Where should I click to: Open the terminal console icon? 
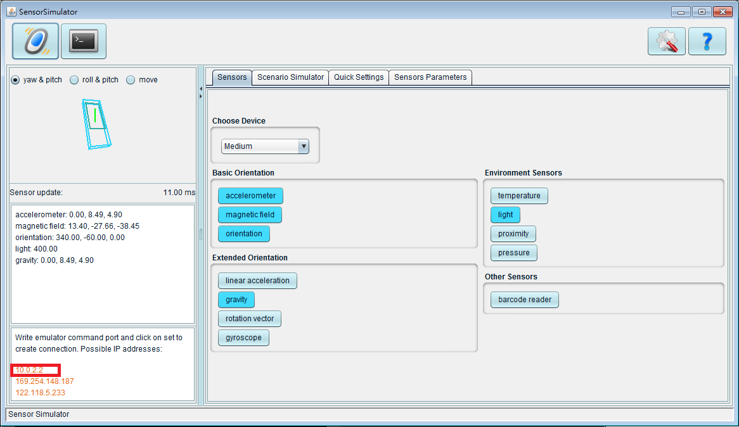pyautogui.click(x=84, y=41)
